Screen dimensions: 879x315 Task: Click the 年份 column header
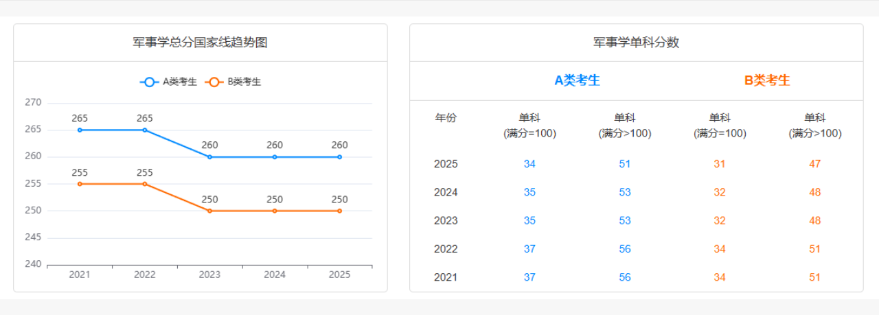pos(446,118)
